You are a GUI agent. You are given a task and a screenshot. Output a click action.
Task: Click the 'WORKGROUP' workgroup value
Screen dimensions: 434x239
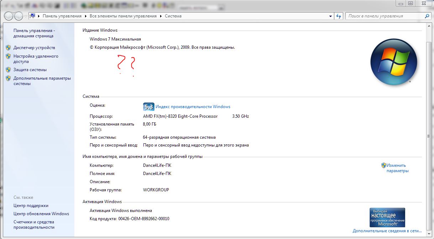pyautogui.click(x=156, y=190)
